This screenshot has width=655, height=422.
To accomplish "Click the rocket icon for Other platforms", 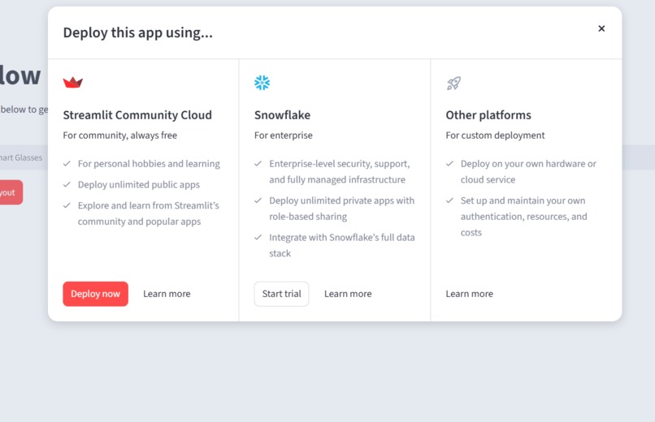I will click(453, 83).
